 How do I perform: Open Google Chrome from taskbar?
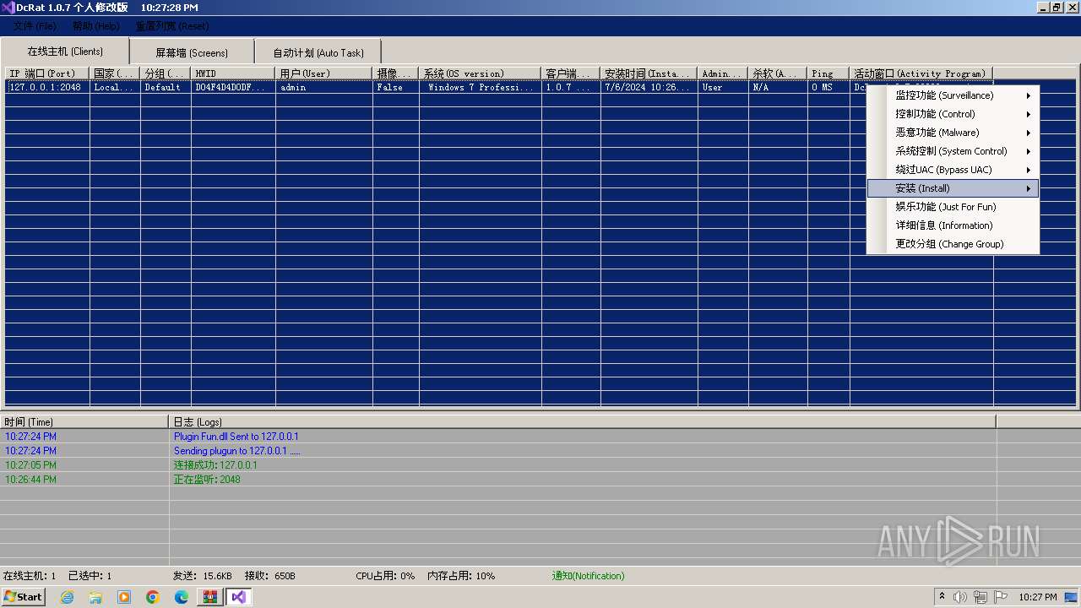[x=153, y=597]
